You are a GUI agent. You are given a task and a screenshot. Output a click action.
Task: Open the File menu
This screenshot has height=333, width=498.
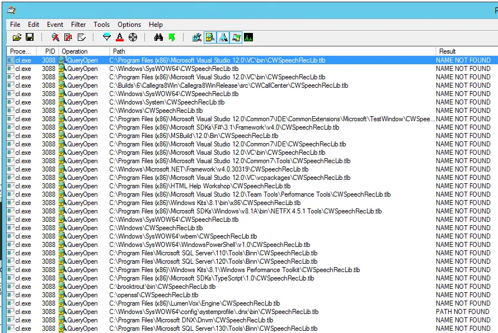[15, 25]
